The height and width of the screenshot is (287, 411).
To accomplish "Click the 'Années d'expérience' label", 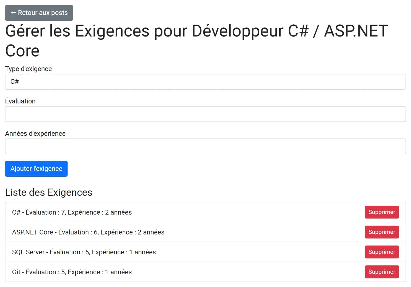I will 35,134.
